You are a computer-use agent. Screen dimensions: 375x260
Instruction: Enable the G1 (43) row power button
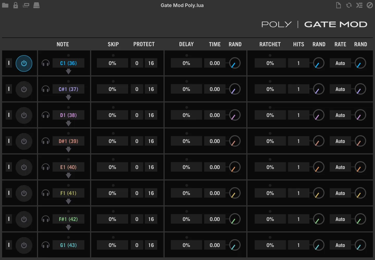pos(24,245)
